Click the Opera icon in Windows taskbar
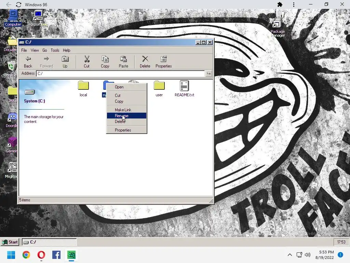 41,255
